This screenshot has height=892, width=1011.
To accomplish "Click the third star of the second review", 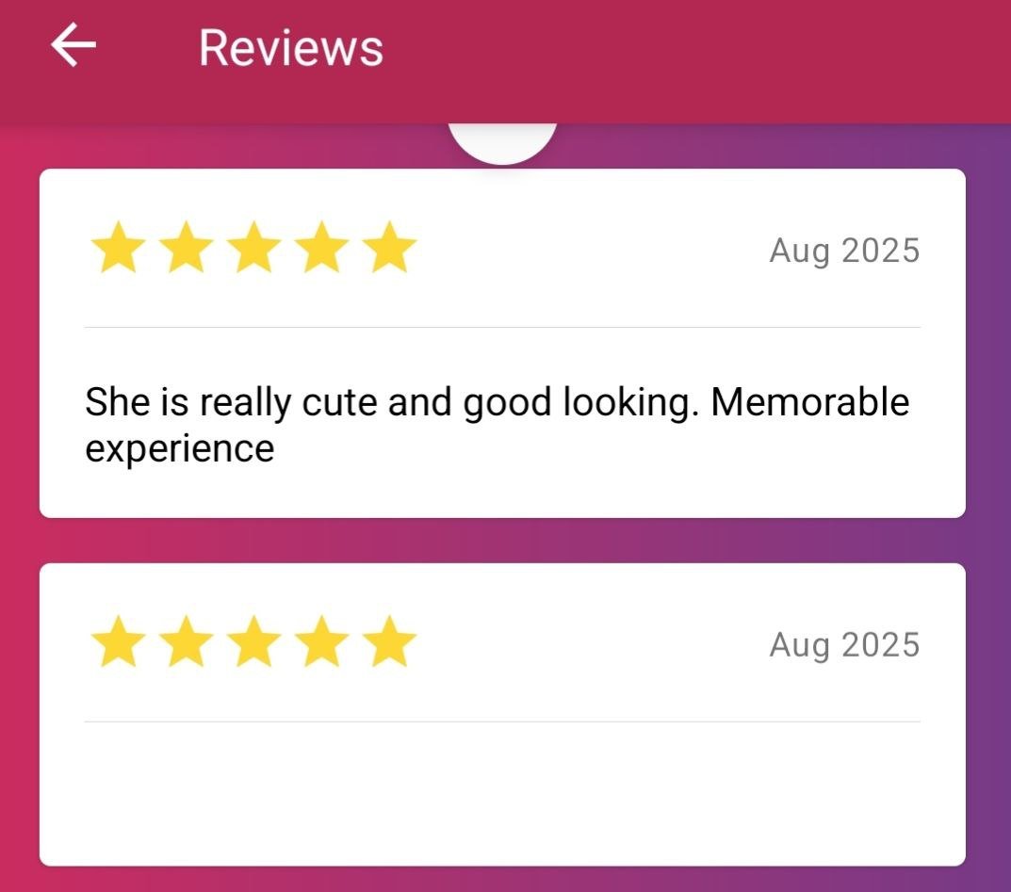I will pyautogui.click(x=254, y=641).
